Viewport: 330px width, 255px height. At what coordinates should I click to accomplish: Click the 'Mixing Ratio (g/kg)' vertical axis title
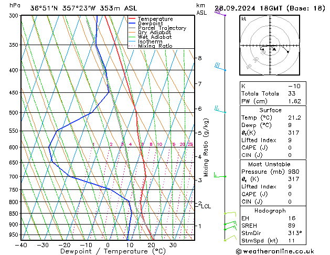(x=206, y=147)
